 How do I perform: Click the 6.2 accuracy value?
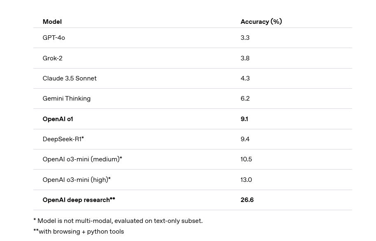coord(245,98)
